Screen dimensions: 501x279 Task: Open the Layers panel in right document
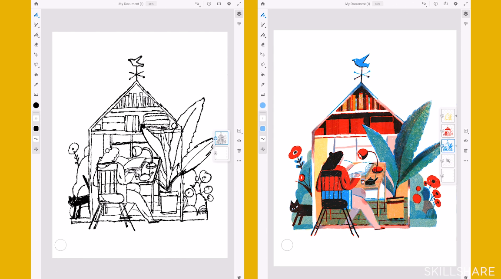coord(466,14)
